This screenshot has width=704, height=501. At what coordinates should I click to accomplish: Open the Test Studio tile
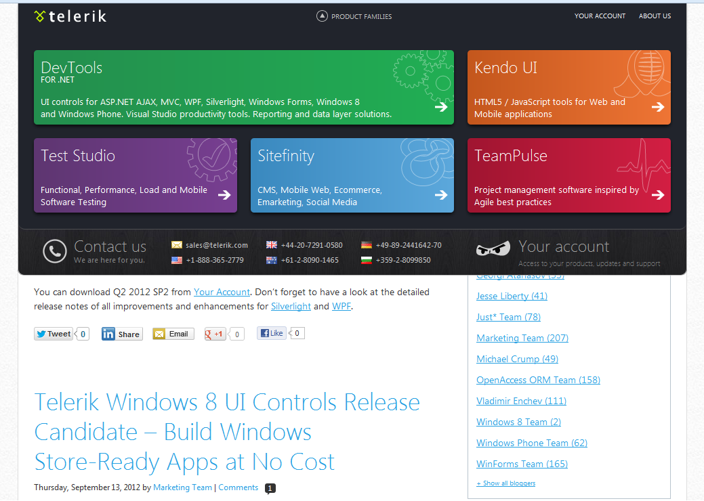[x=135, y=175]
